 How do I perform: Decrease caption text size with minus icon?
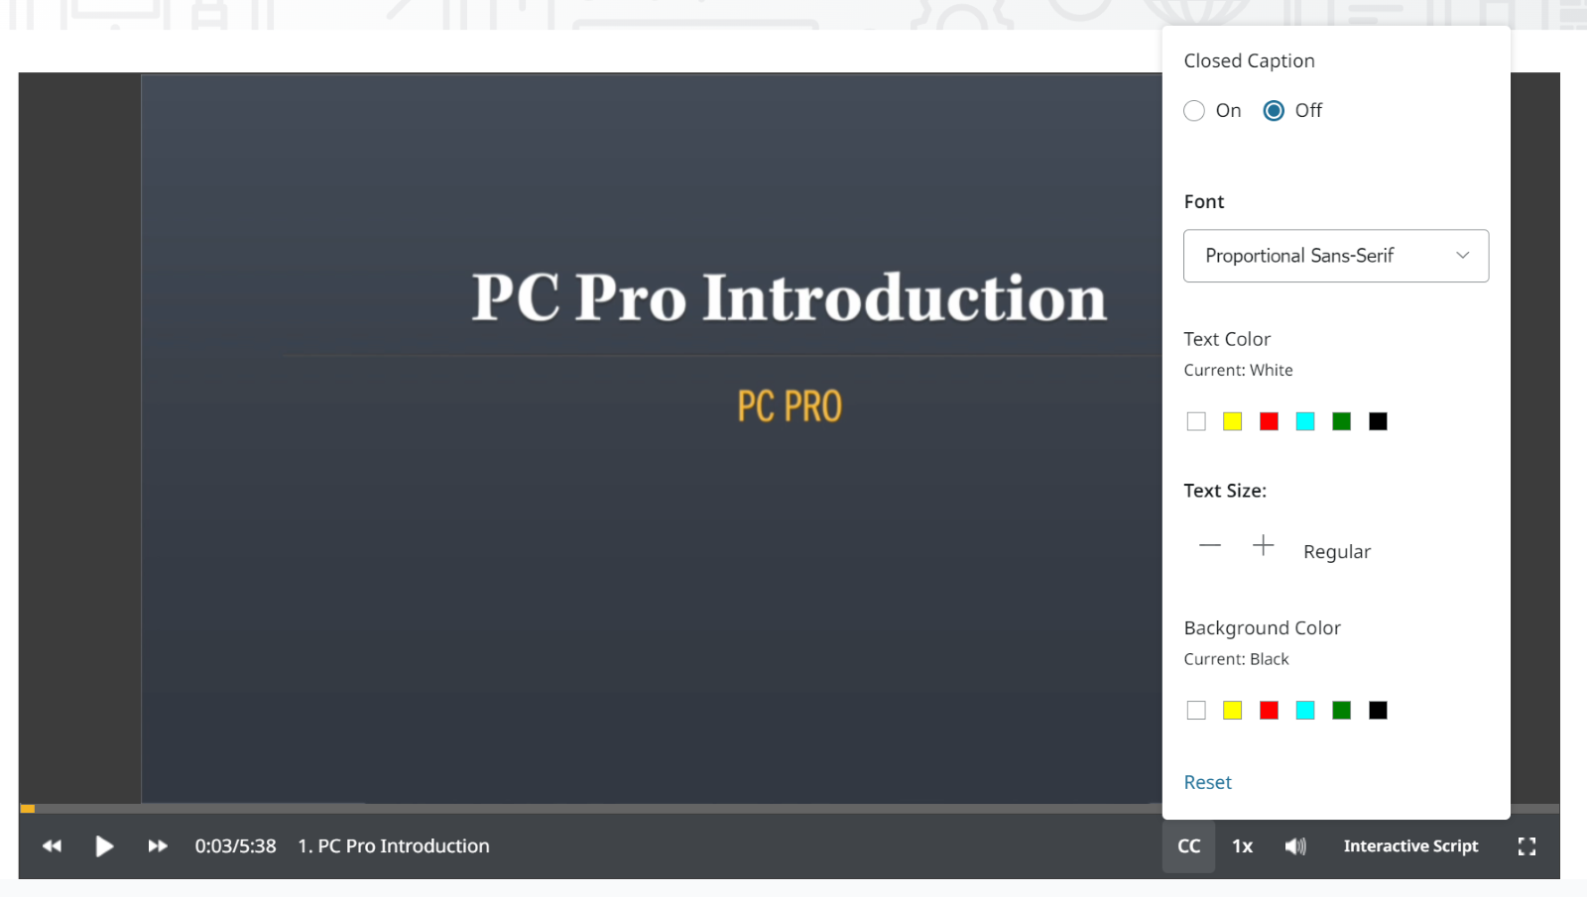(x=1209, y=546)
